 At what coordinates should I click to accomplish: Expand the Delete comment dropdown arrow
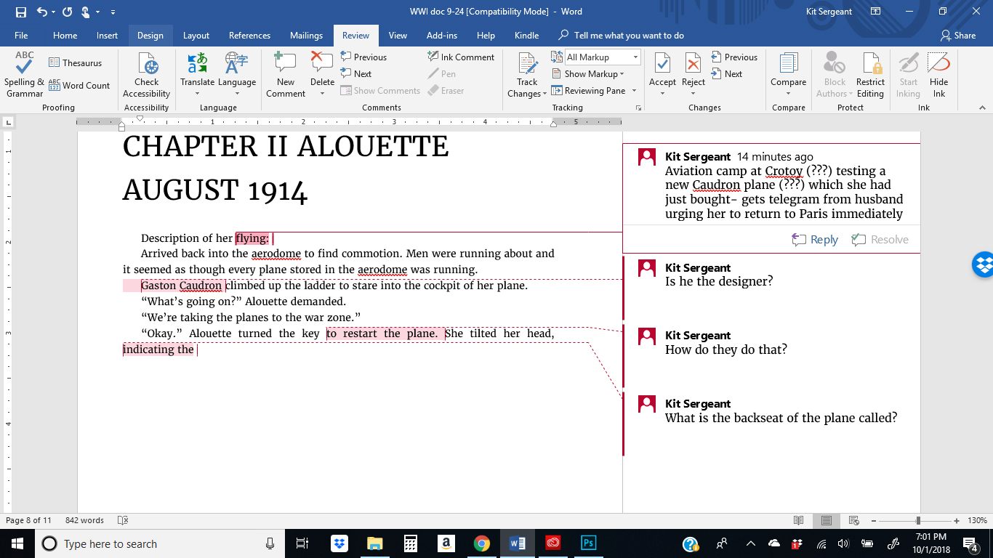322,93
